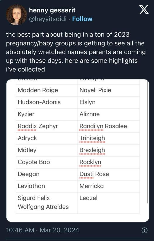154x241 pixels.
Task: Click the Leviathan name cell
Action: click(47, 186)
